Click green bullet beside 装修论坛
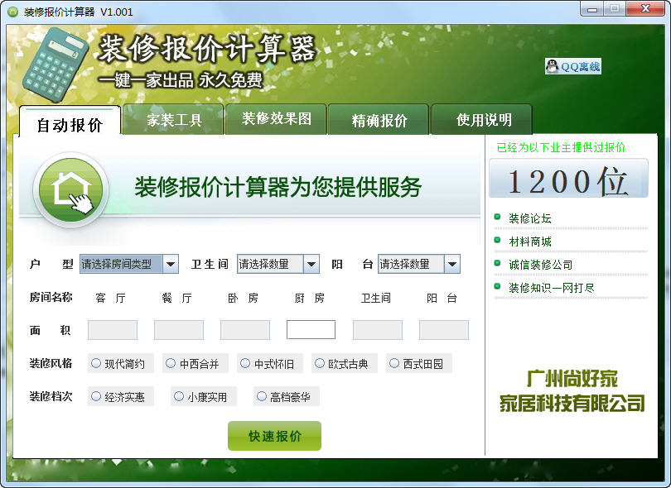Screen dimensions: 671x488 pos(497,218)
